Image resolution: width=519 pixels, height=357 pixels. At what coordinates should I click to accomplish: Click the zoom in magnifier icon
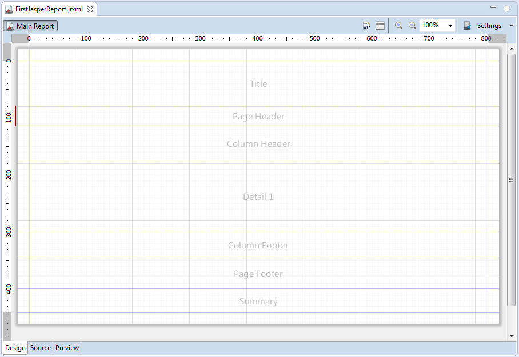pos(398,26)
